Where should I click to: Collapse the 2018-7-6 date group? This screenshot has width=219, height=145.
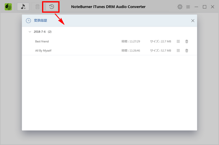click(30, 32)
